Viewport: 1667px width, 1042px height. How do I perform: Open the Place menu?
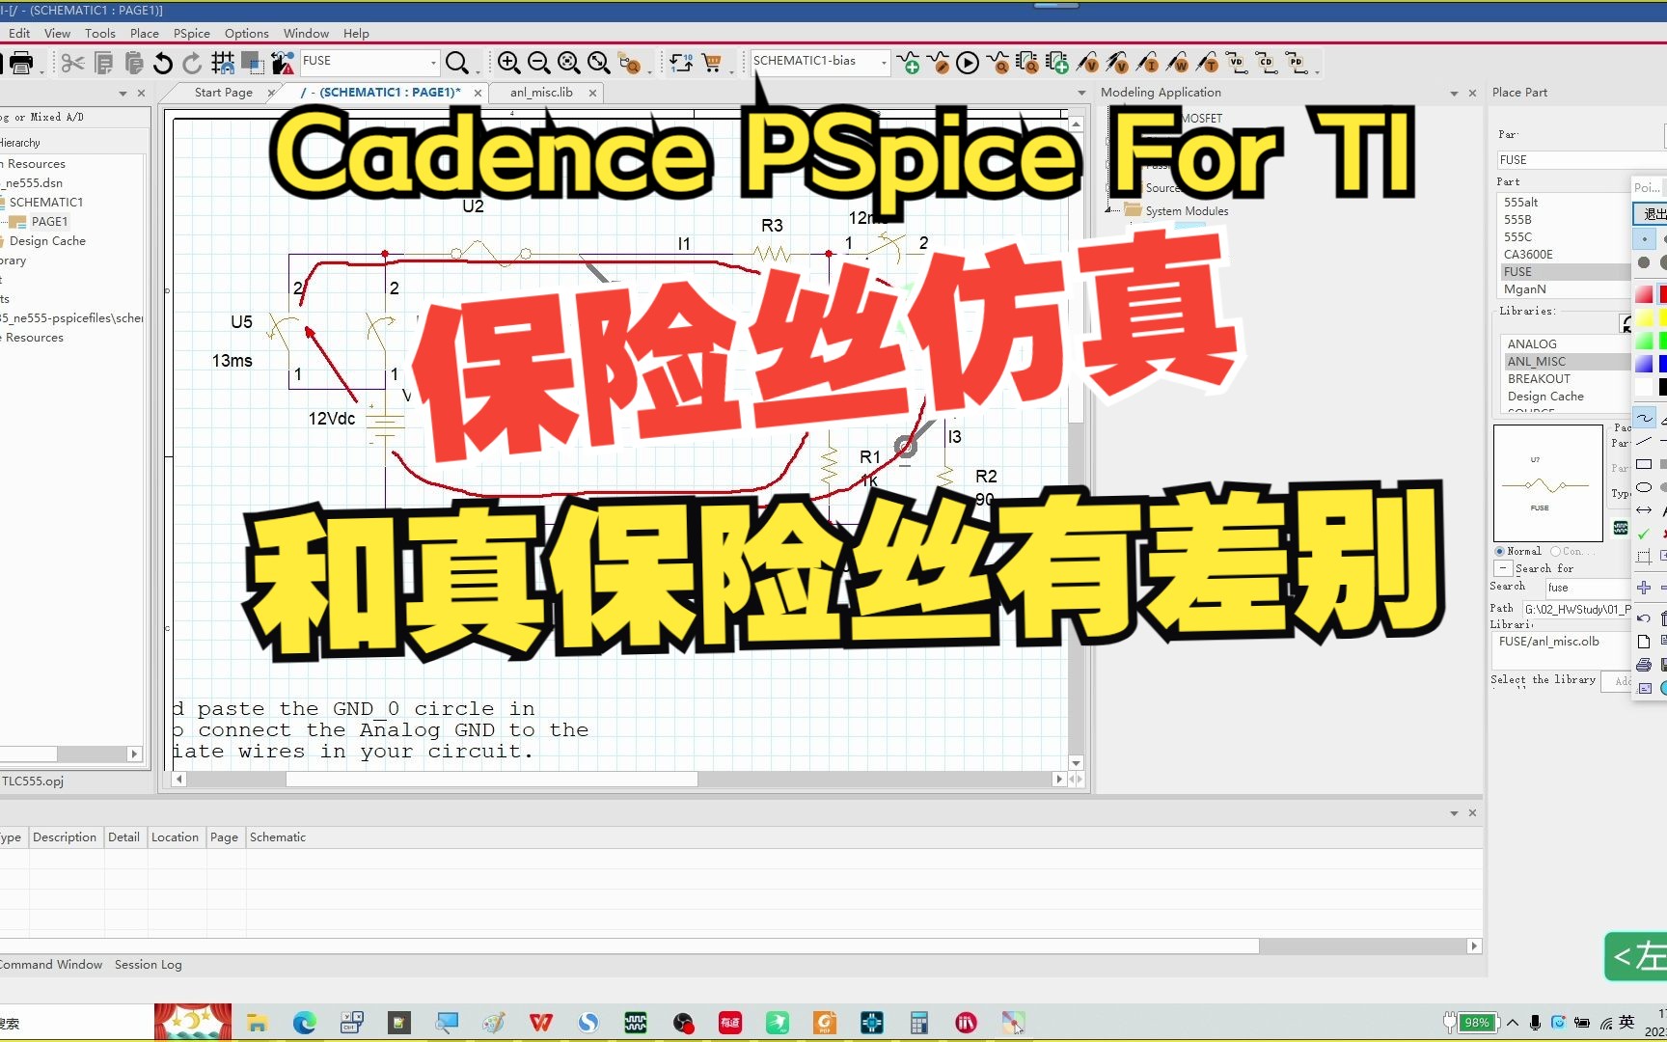(x=145, y=33)
